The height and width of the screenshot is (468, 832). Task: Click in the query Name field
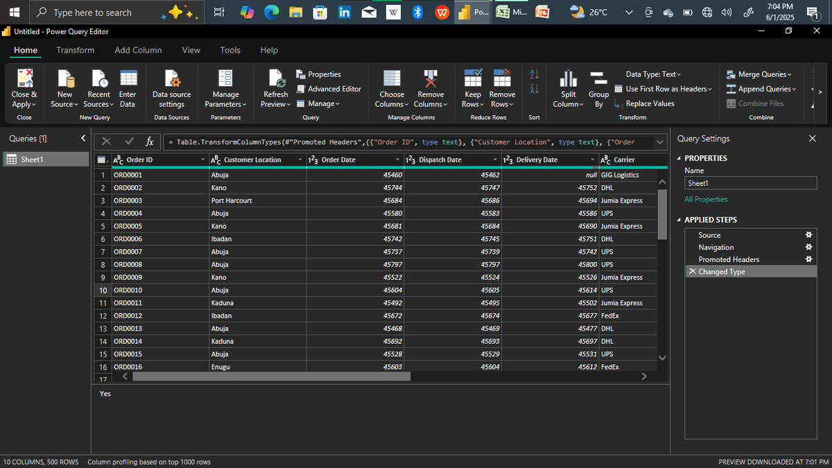click(750, 183)
